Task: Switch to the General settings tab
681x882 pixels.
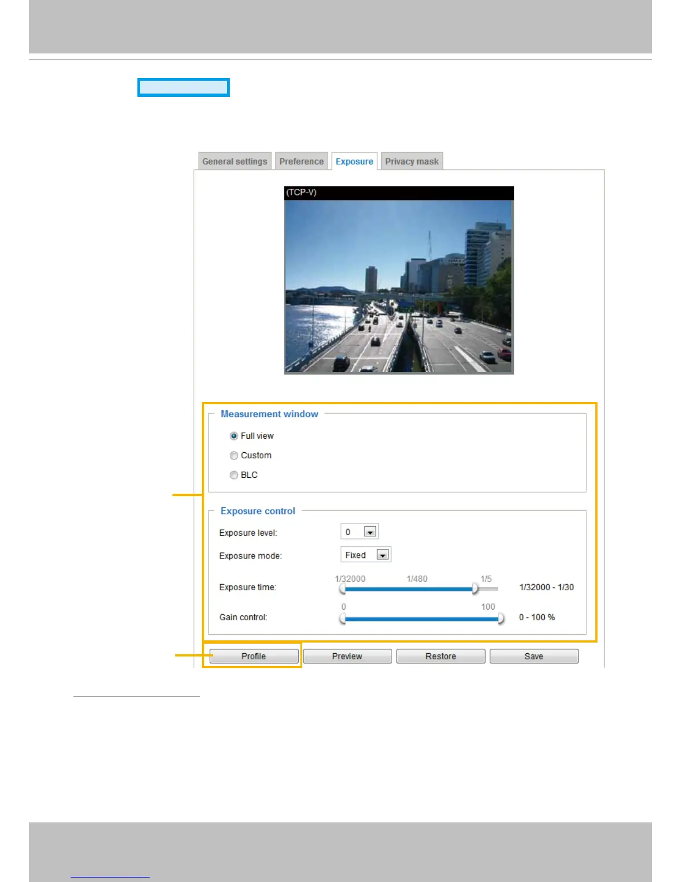Action: pyautogui.click(x=235, y=161)
